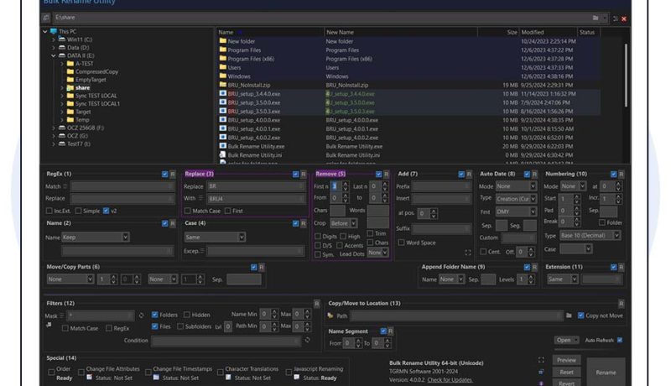Expand the OCZ 256GB (F:) drive node
Screen dimensions: 671x386
[x=54, y=128]
